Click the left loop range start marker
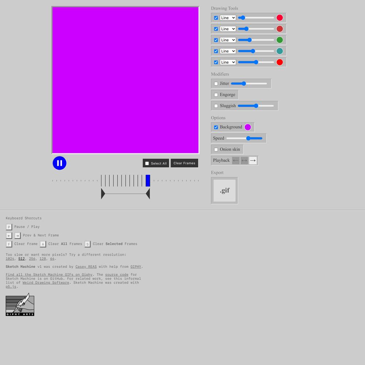 tap(103, 194)
